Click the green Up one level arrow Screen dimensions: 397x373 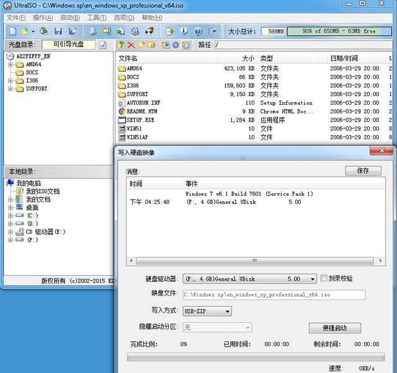point(122,45)
